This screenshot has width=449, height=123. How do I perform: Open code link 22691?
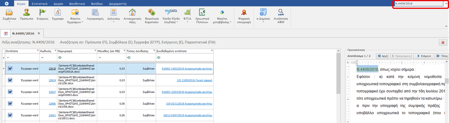point(52,115)
